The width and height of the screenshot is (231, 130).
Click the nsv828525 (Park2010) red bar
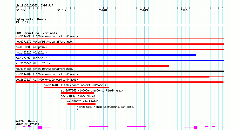(81, 104)
